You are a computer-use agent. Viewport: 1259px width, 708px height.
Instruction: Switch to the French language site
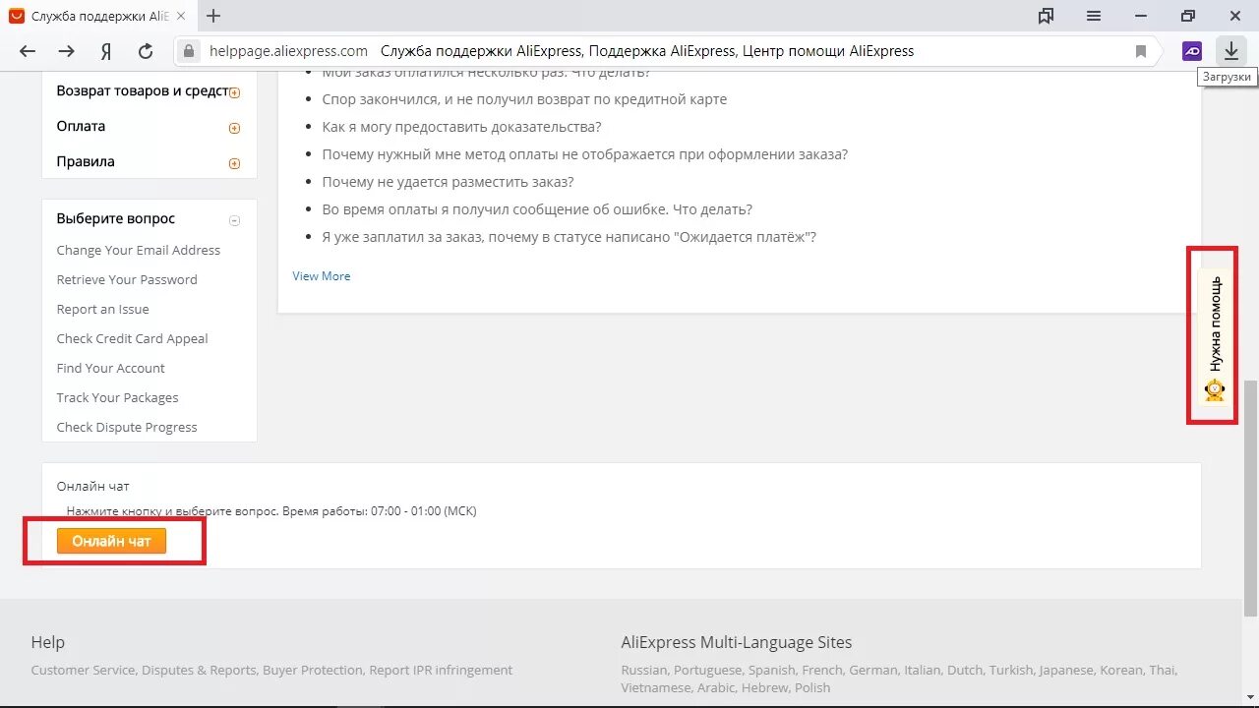point(821,670)
